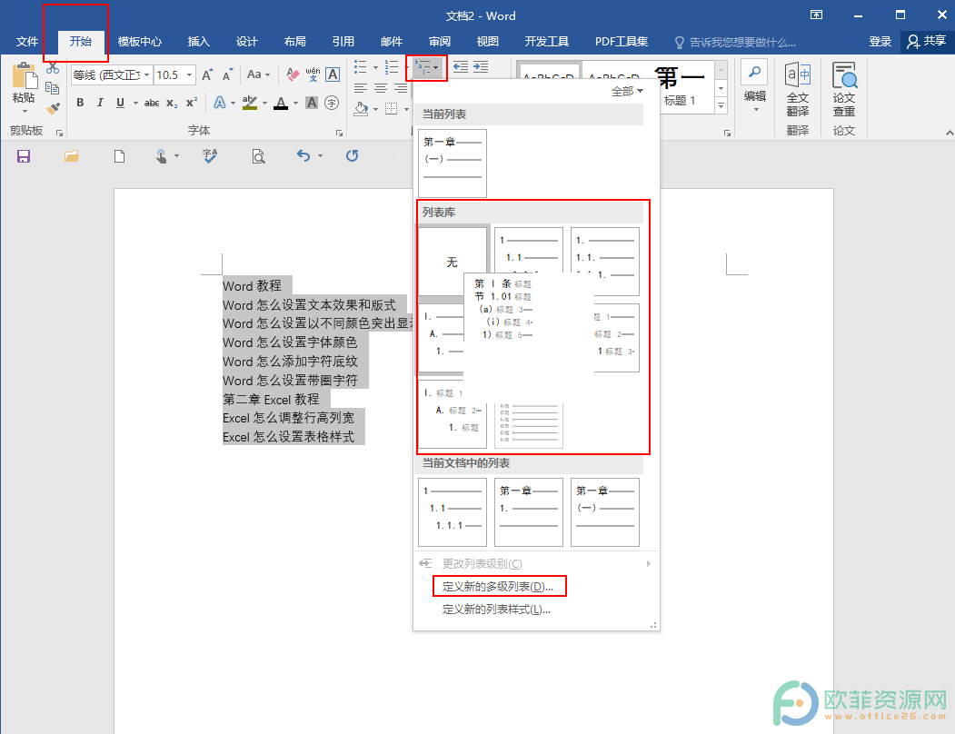Decrease font size with shrink icon
The image size is (955, 734).
228,74
